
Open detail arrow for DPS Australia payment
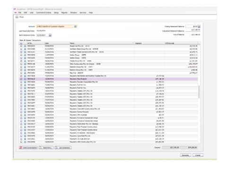pos(25,115)
